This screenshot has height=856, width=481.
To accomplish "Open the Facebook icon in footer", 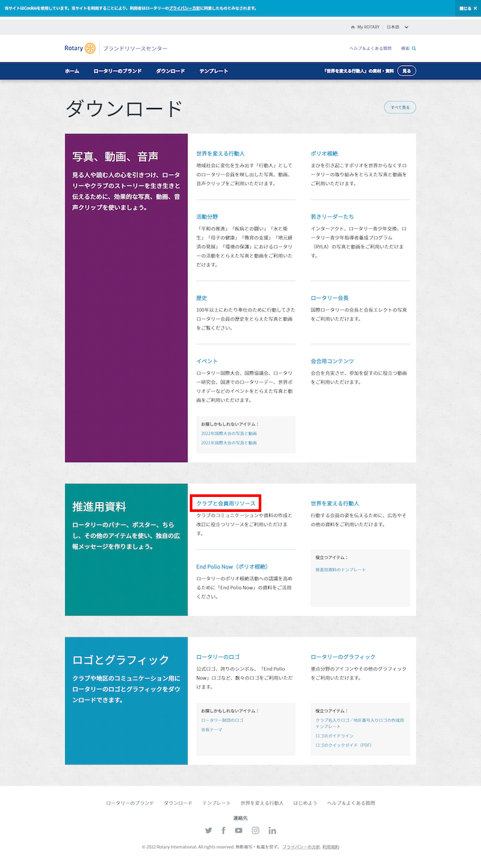I will tap(224, 831).
